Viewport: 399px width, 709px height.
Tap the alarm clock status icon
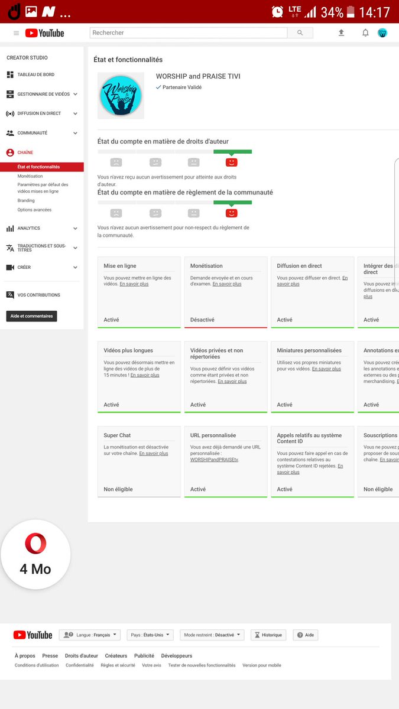[x=277, y=12]
